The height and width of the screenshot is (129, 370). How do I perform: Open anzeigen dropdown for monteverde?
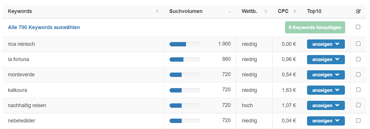[326, 75]
